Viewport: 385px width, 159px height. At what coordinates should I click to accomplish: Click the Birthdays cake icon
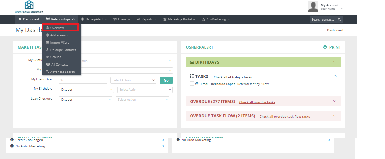click(x=192, y=62)
